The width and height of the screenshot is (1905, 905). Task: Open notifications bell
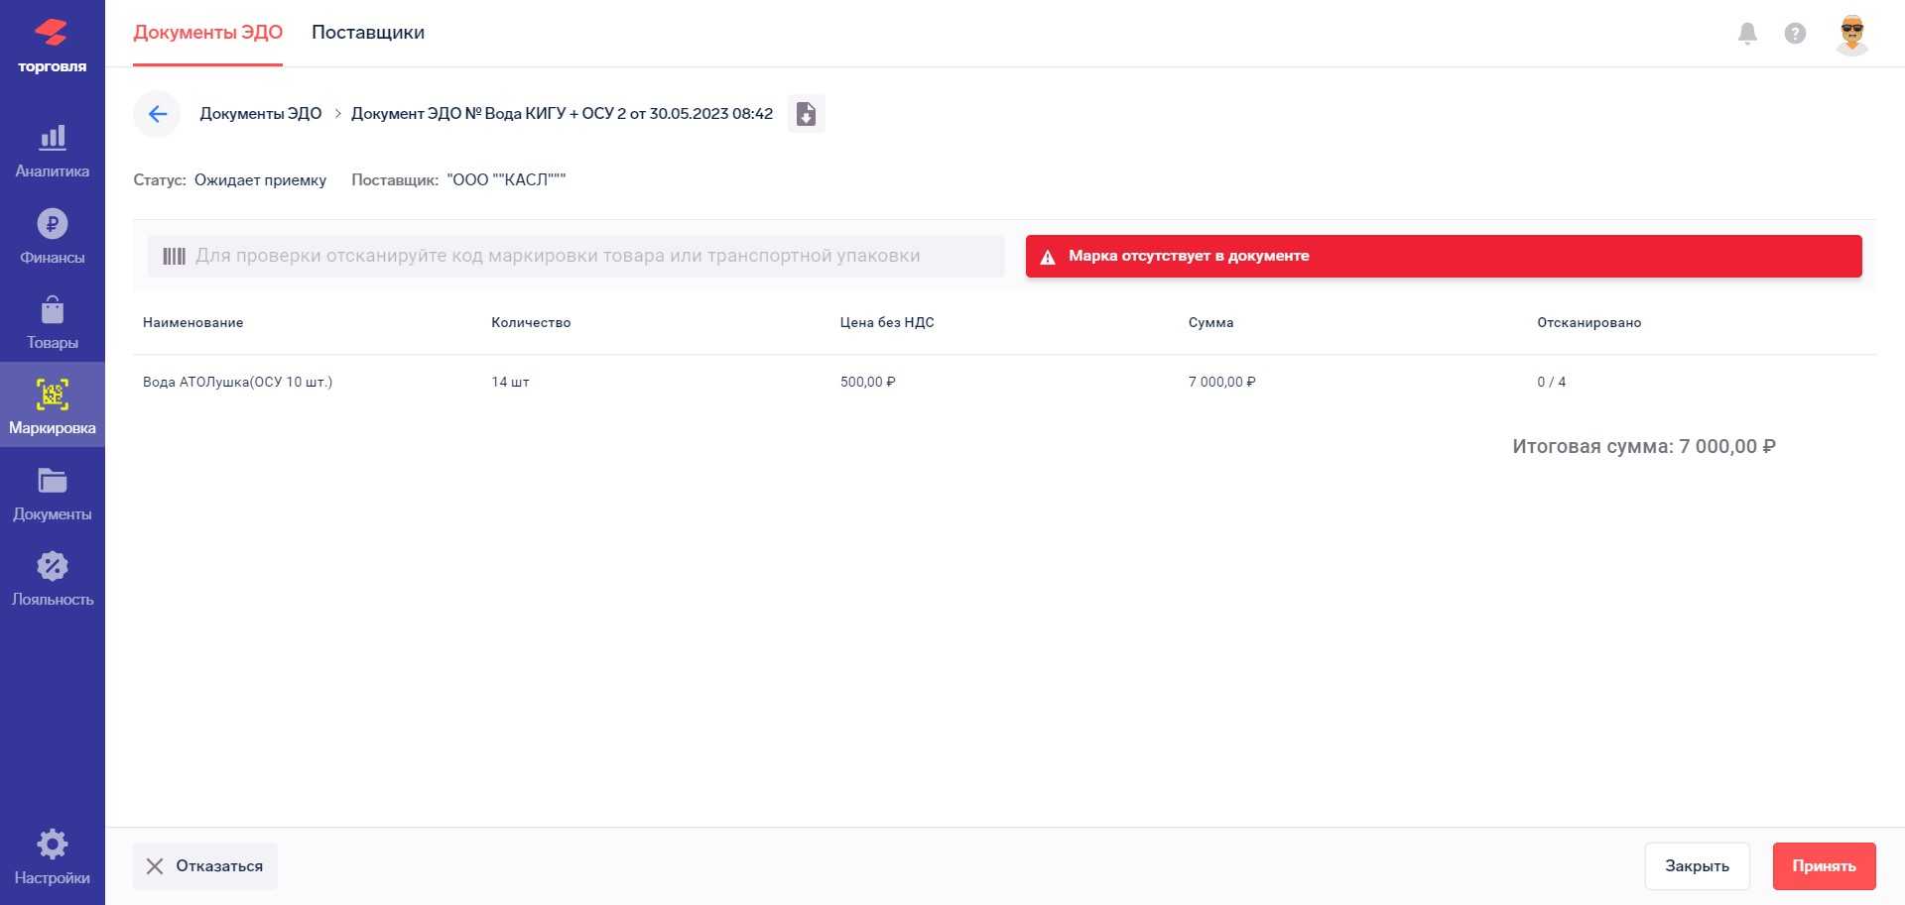tap(1747, 34)
